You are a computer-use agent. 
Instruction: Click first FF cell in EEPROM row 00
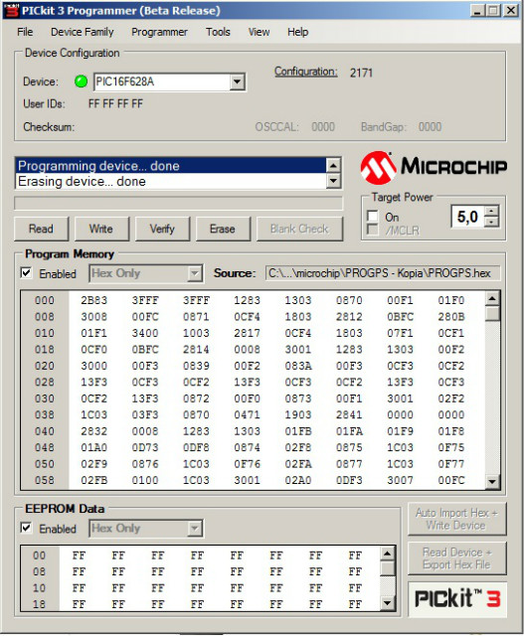[79, 556]
